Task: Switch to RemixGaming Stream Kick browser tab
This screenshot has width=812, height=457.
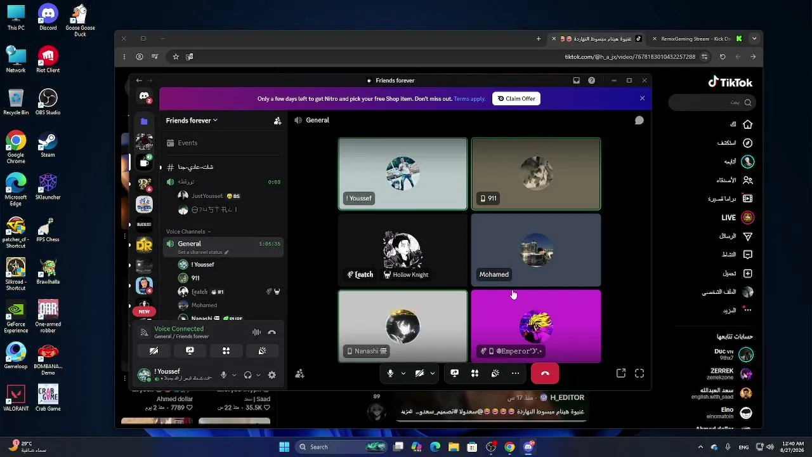Action: point(697,39)
